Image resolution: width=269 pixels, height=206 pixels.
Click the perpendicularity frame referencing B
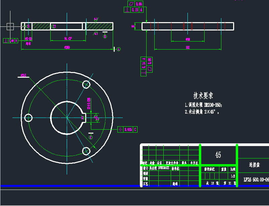pos(11,41)
